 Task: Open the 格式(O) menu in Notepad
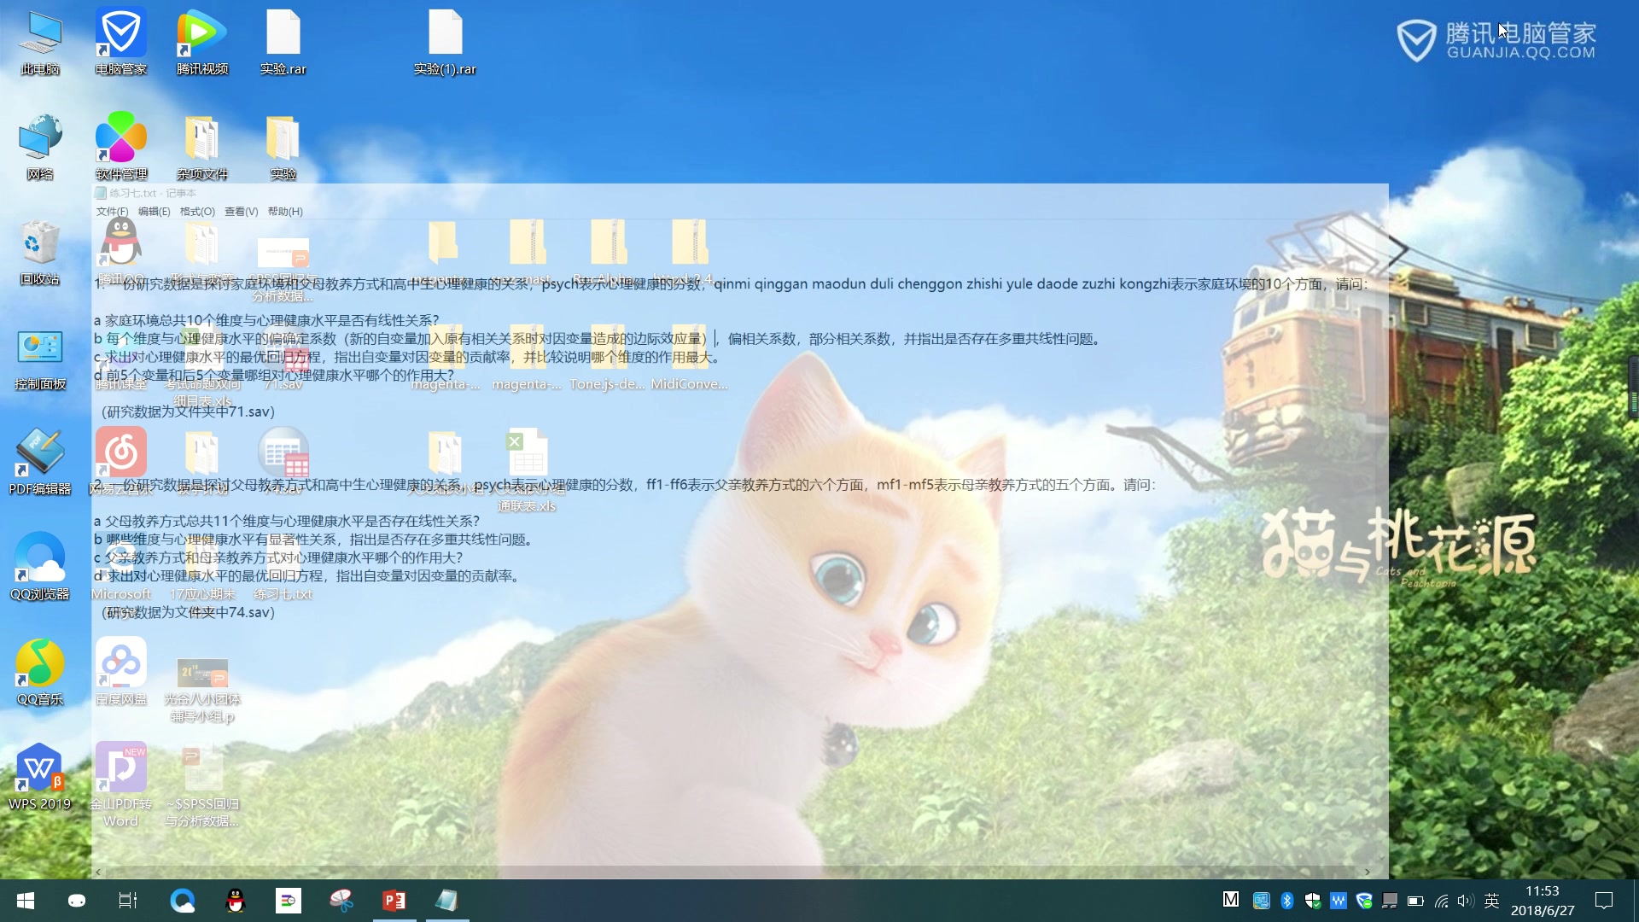pos(197,212)
